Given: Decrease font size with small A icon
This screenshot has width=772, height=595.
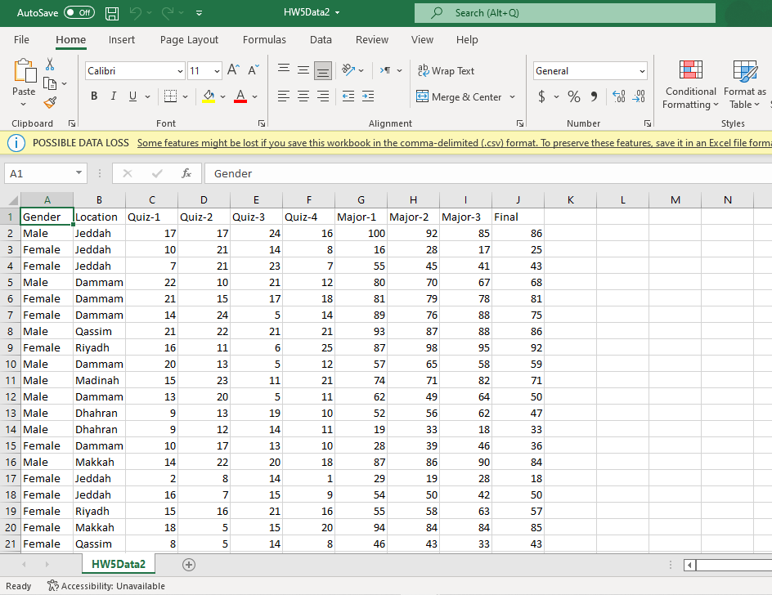Looking at the screenshot, I should pos(253,70).
